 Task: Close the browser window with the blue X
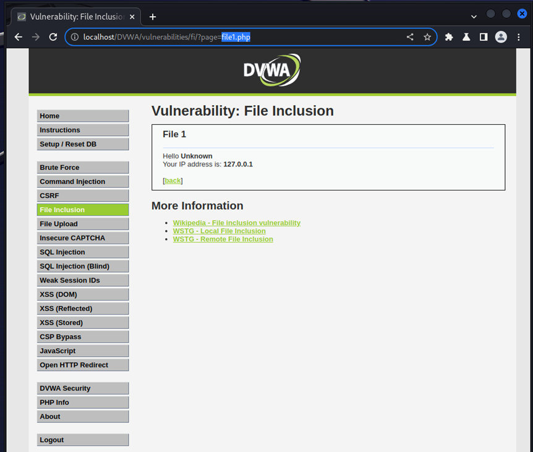(x=522, y=14)
